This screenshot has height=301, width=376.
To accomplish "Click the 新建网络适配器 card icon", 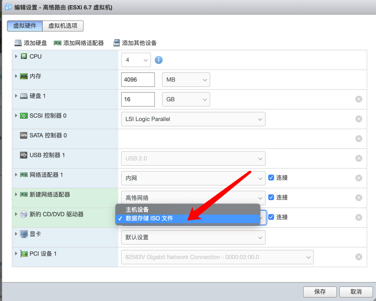I will (x=24, y=195).
